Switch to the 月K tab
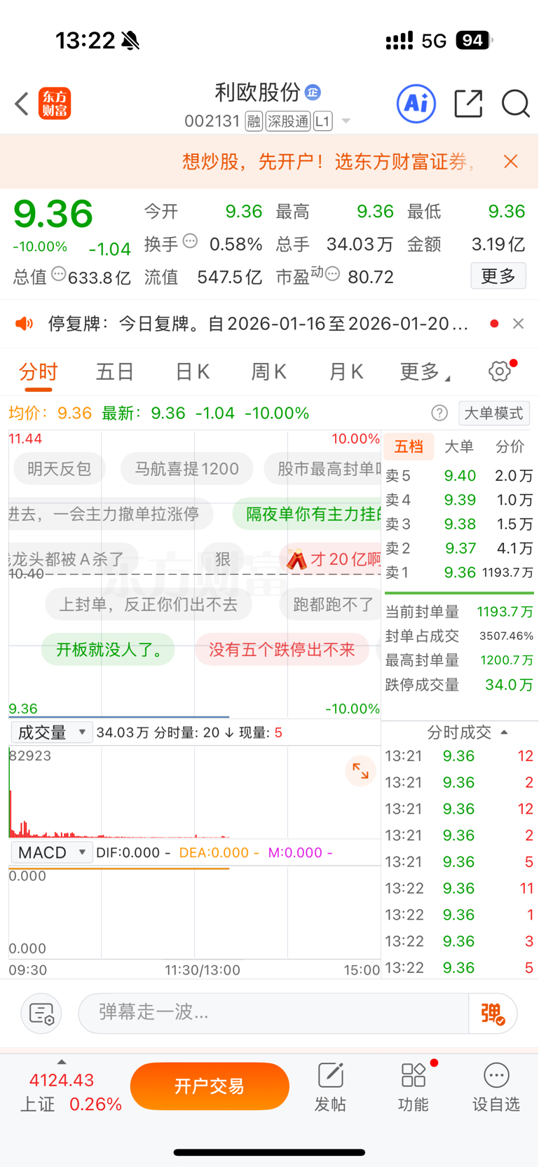 [x=346, y=371]
